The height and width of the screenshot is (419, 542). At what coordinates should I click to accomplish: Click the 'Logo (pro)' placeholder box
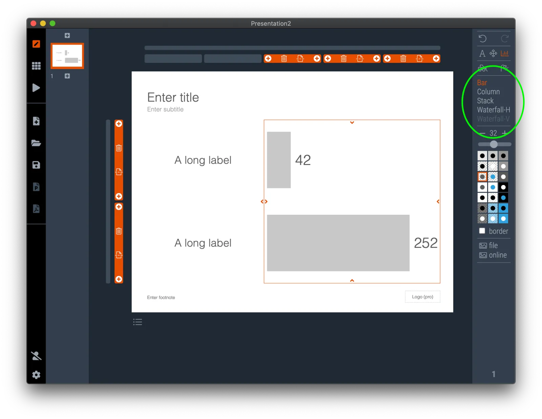tap(422, 297)
